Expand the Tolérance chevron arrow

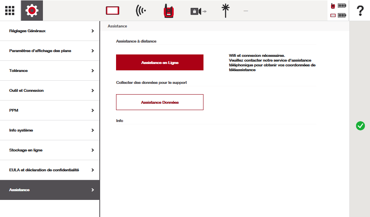tap(93, 71)
